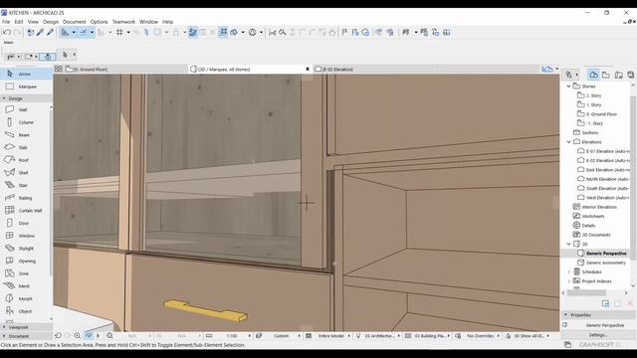Toggle the Guide Lines button in toolbar

(x=65, y=33)
